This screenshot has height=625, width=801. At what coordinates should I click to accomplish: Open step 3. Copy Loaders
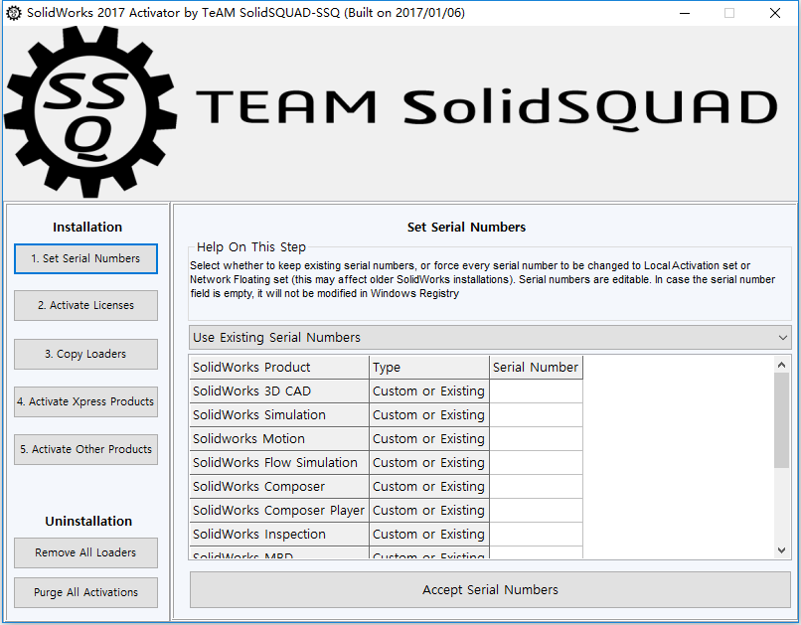tap(85, 354)
